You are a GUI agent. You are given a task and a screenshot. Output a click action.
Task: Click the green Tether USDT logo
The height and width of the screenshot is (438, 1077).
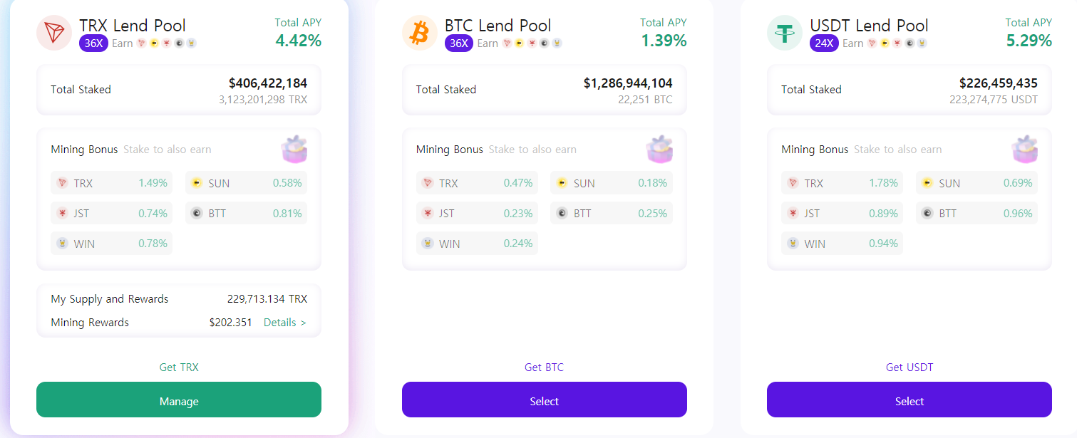click(x=785, y=33)
